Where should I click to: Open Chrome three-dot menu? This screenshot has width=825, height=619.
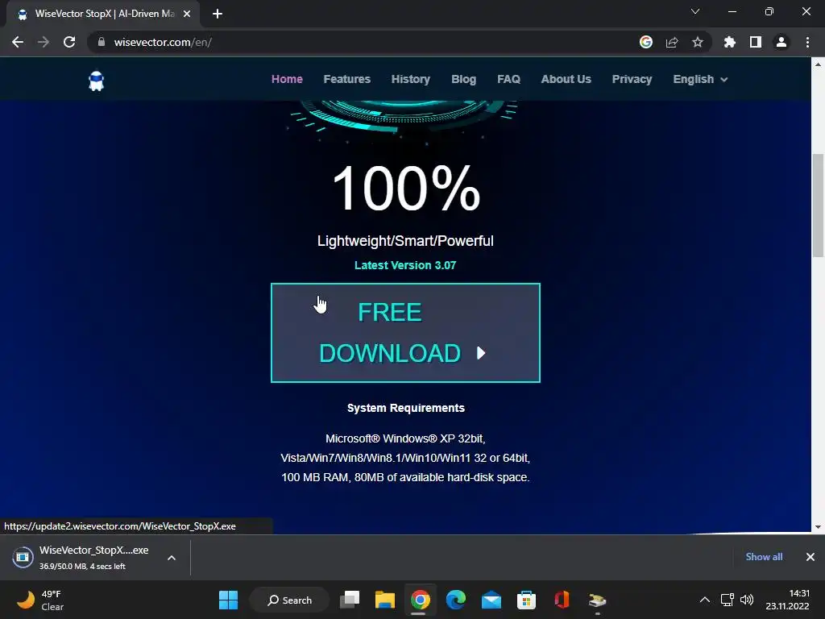[x=807, y=42]
